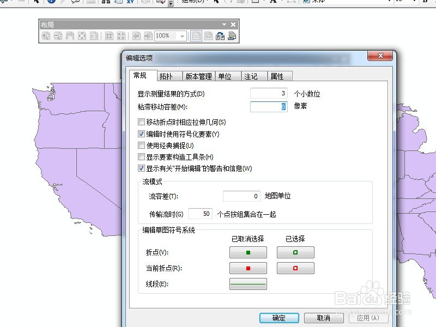The image size is (436, 327).
Task: Change the 线段 green line symbol
Action: [248, 284]
